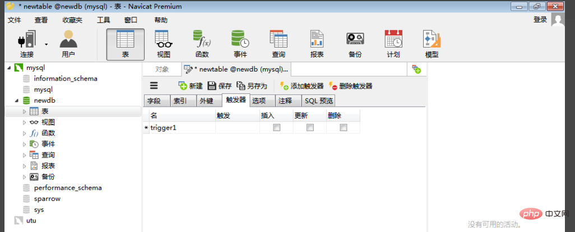Open the 模型 model toolbar button
The height and width of the screenshot is (232, 575).
tap(432, 45)
